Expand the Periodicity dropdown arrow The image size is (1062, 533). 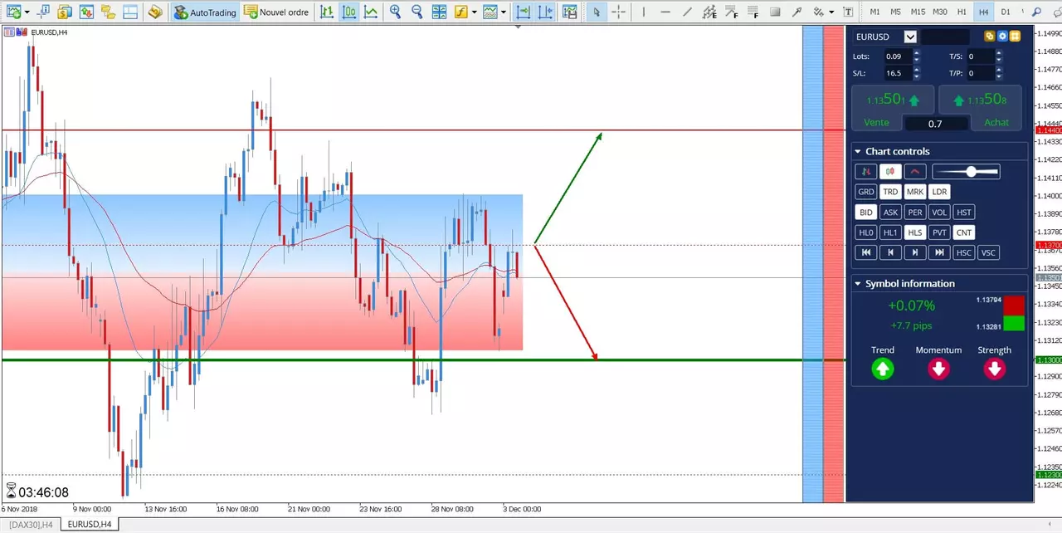point(504,12)
